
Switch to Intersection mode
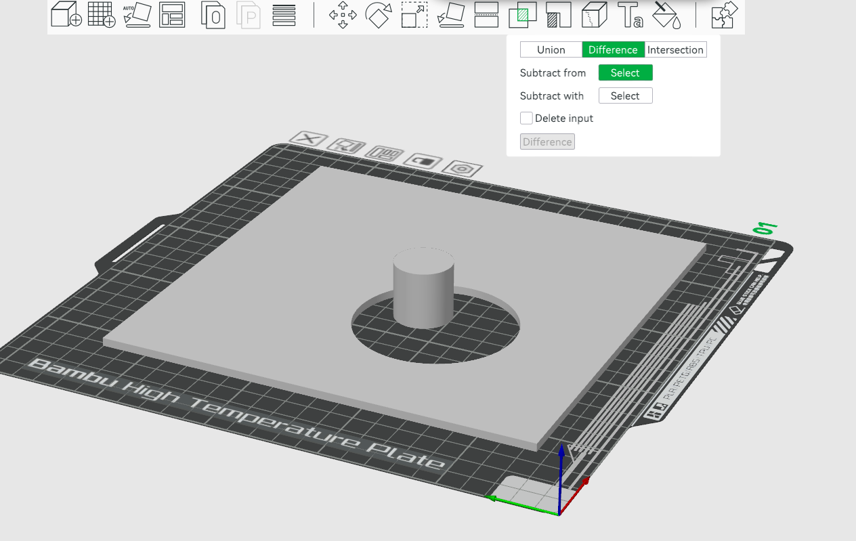coord(675,49)
